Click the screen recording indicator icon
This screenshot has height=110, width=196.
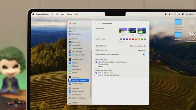click(166, 14)
